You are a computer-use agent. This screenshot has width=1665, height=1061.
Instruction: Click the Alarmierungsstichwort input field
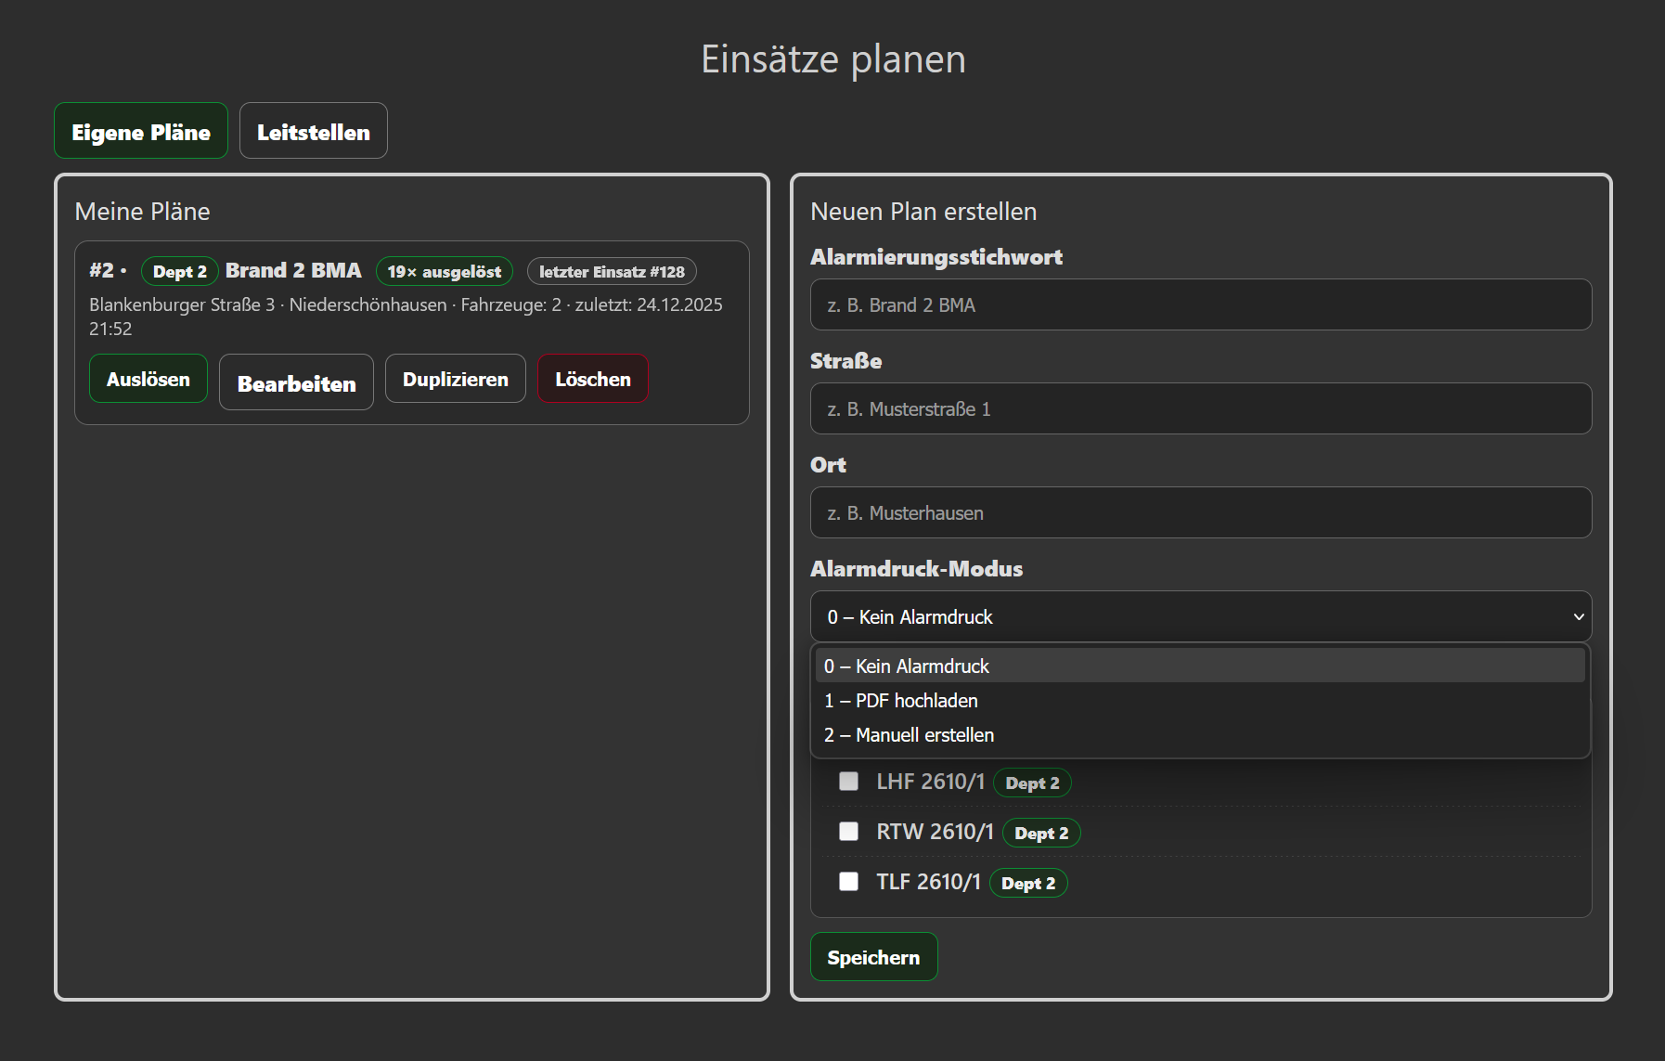[x=1201, y=304]
